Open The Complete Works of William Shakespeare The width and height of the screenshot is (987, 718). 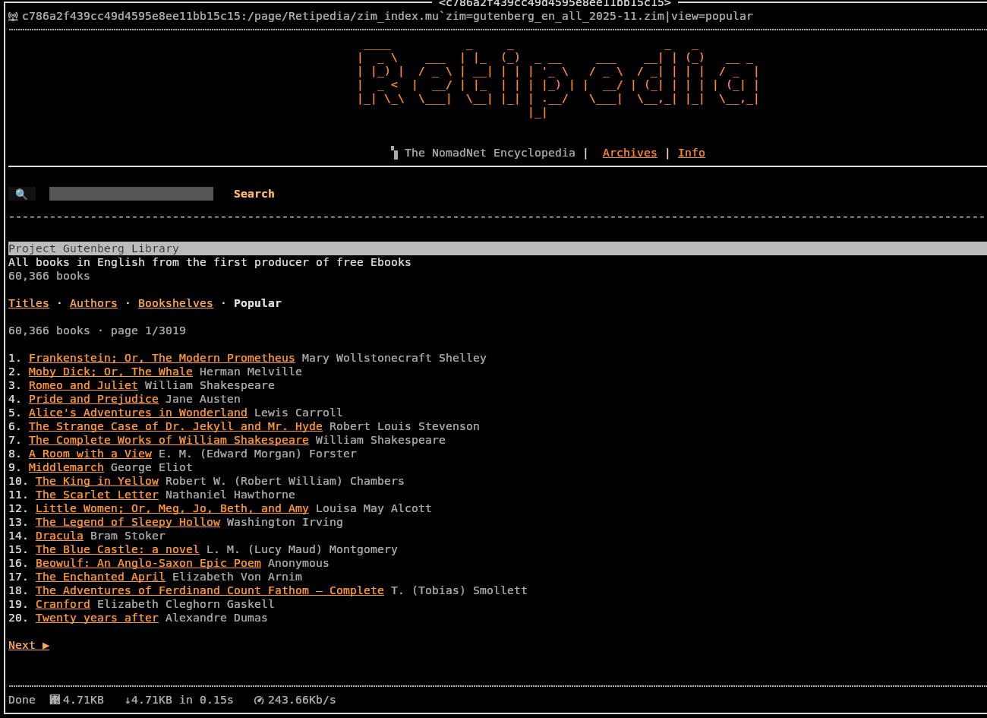[x=169, y=440]
